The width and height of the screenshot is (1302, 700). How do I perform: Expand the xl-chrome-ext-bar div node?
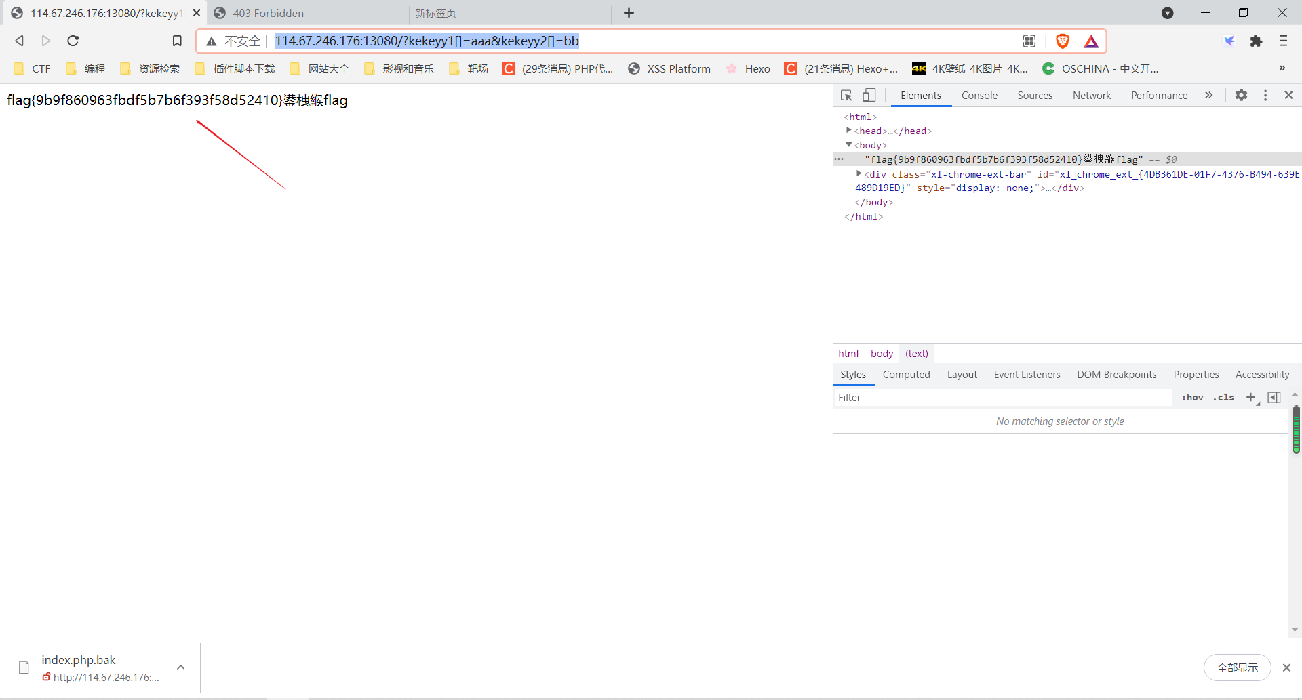[859, 173]
